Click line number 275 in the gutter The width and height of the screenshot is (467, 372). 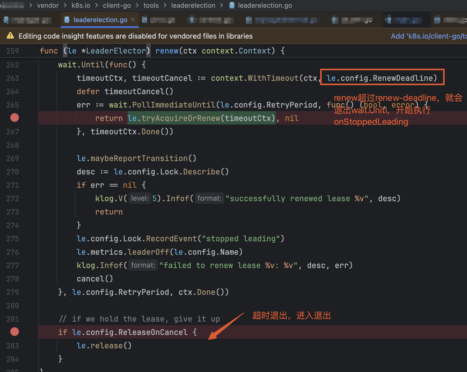point(13,239)
